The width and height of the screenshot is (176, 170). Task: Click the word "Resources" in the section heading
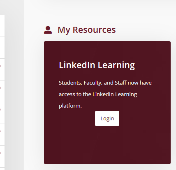94,30
